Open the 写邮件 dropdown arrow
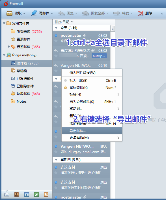 click(x=52, y=13)
